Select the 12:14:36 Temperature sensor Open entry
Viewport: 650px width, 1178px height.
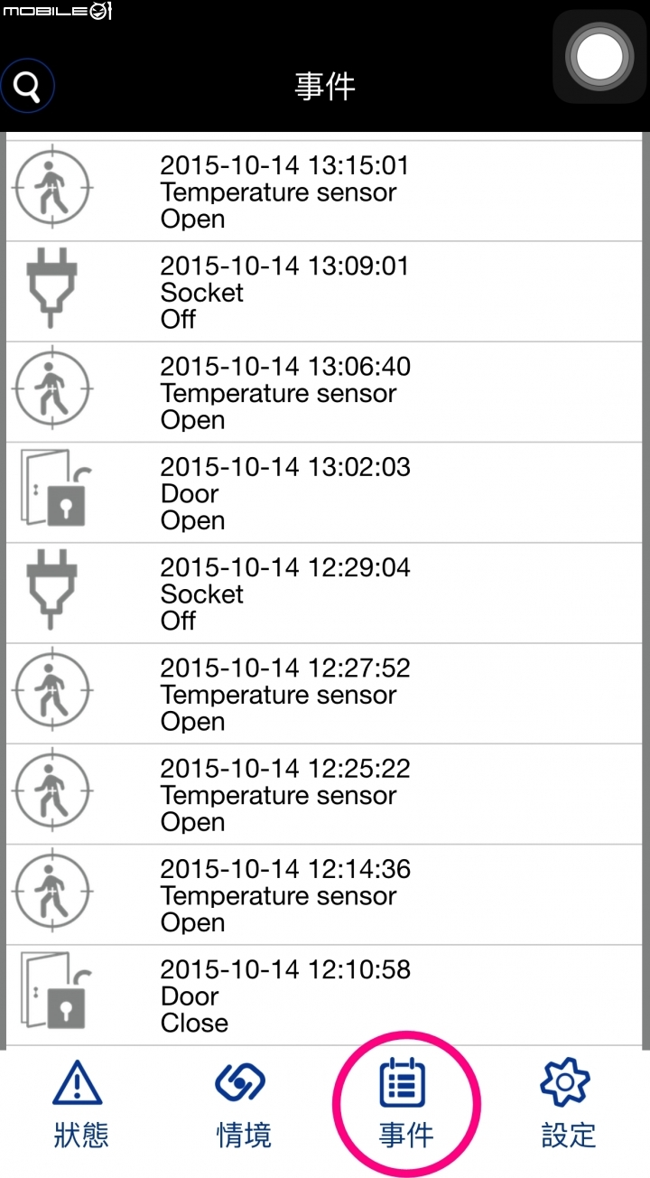[x=325, y=895]
